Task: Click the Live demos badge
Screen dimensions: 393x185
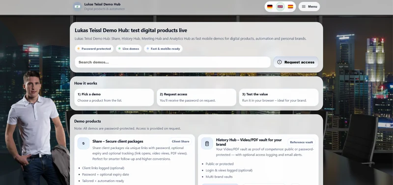Action: (129, 49)
